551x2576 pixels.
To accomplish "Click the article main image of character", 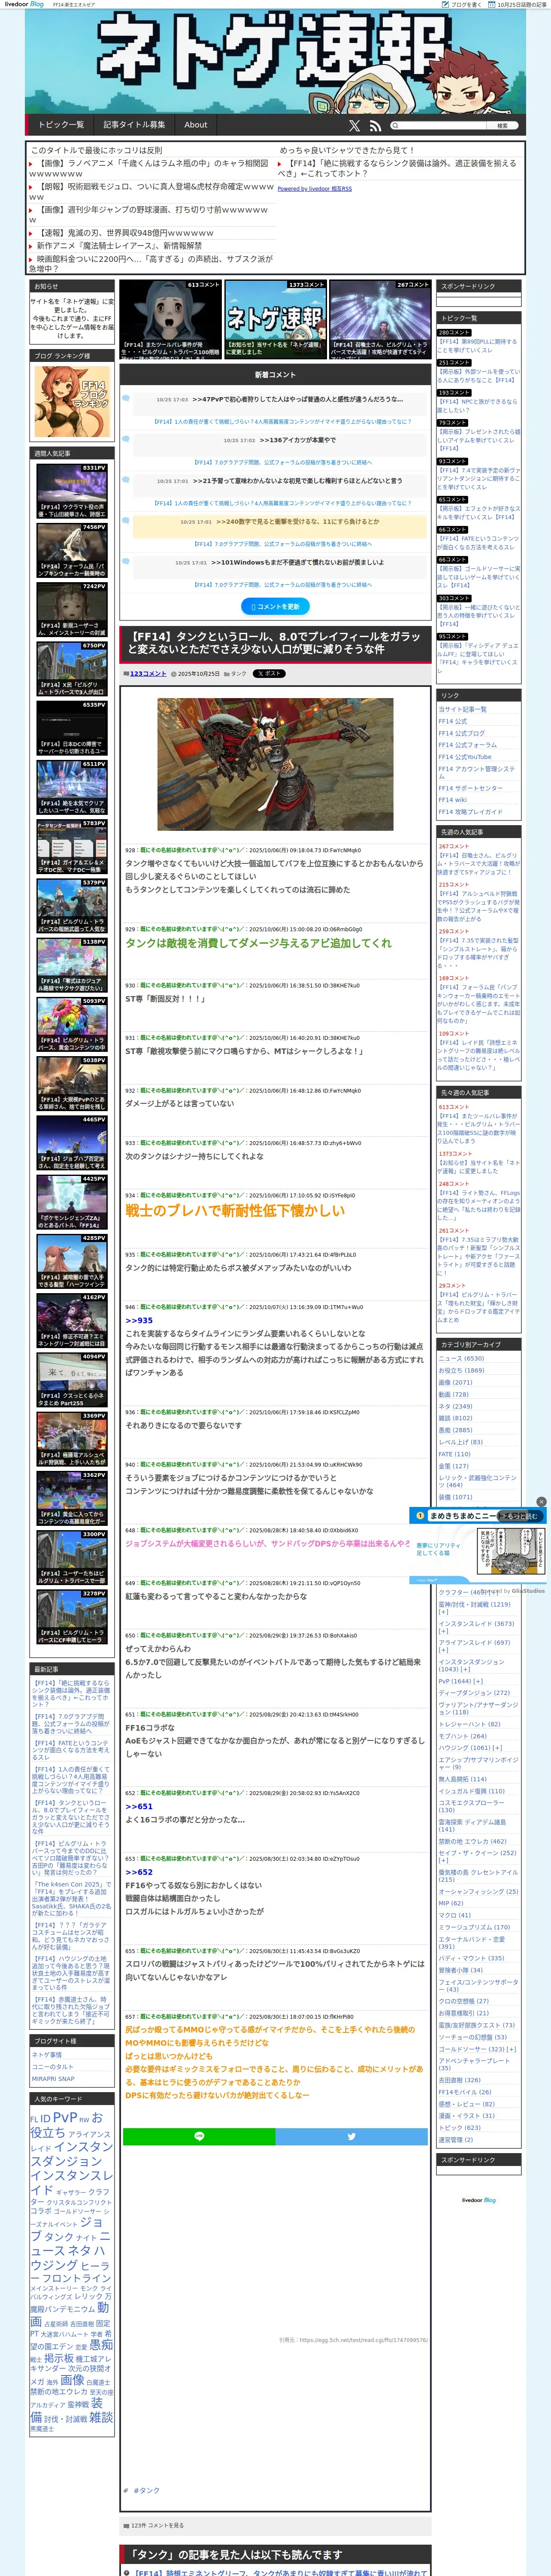I will (x=275, y=765).
